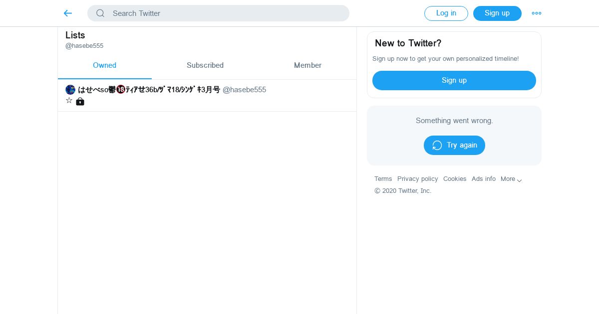Image resolution: width=599 pixels, height=314 pixels.
Task: Expand the More footer dropdown
Action: pos(511,179)
